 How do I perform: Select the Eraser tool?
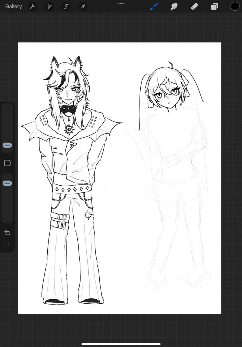pyautogui.click(x=194, y=6)
